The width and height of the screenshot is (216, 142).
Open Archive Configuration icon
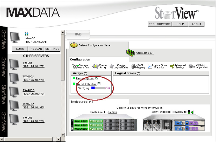pos(191,66)
